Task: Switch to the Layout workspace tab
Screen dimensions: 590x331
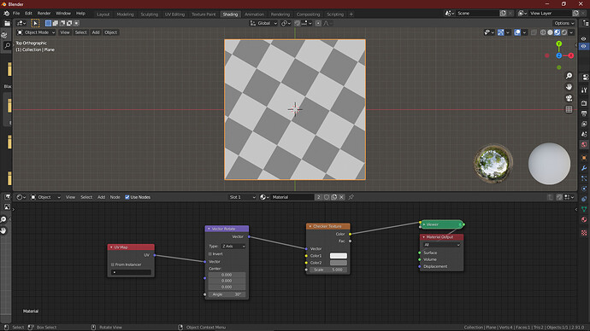Action: click(x=103, y=15)
